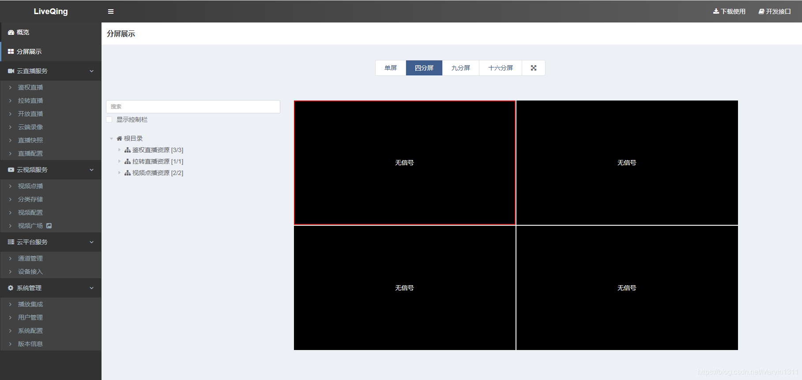Select the bottom-left 无信号 video pane
This screenshot has height=380, width=802.
coord(405,288)
